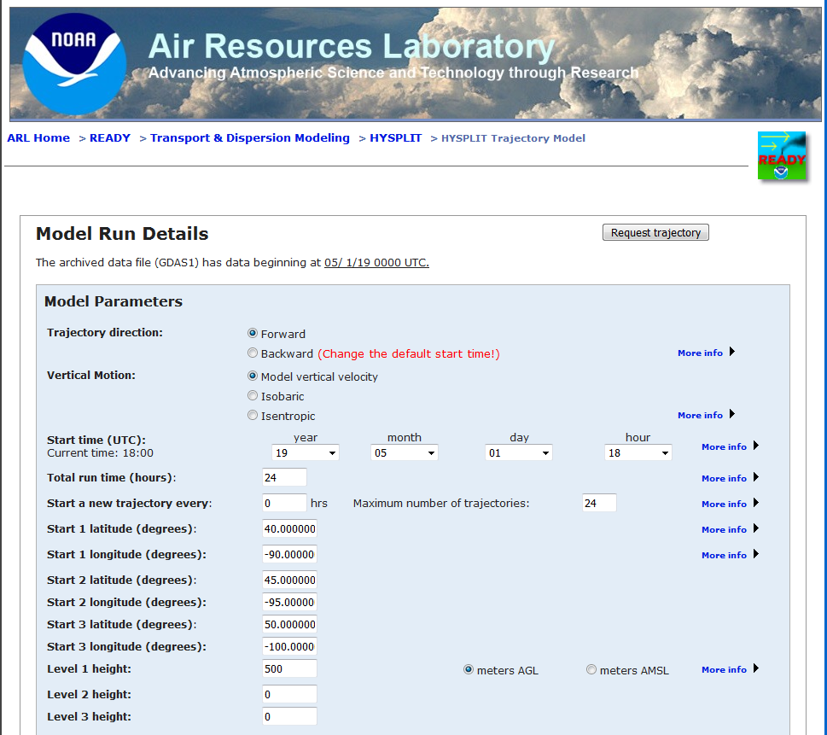Screen dimensions: 827x735
Task: Click Start 2 latitude field
Action: pos(289,580)
